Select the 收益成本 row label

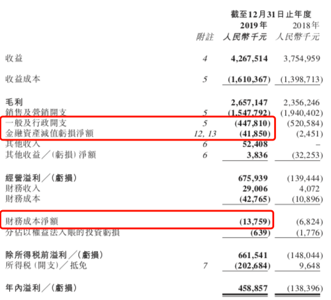tap(23, 79)
